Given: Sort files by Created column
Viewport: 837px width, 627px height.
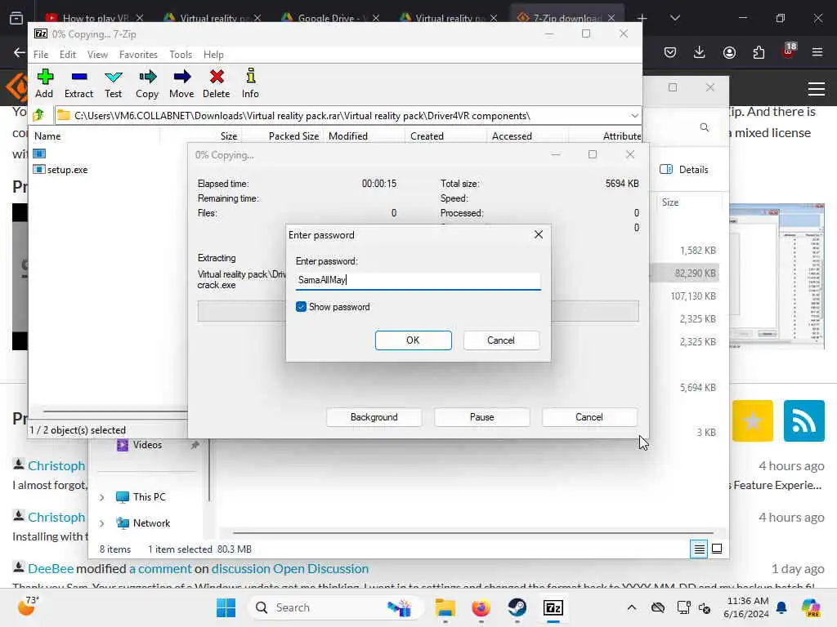Looking at the screenshot, I should 427,136.
